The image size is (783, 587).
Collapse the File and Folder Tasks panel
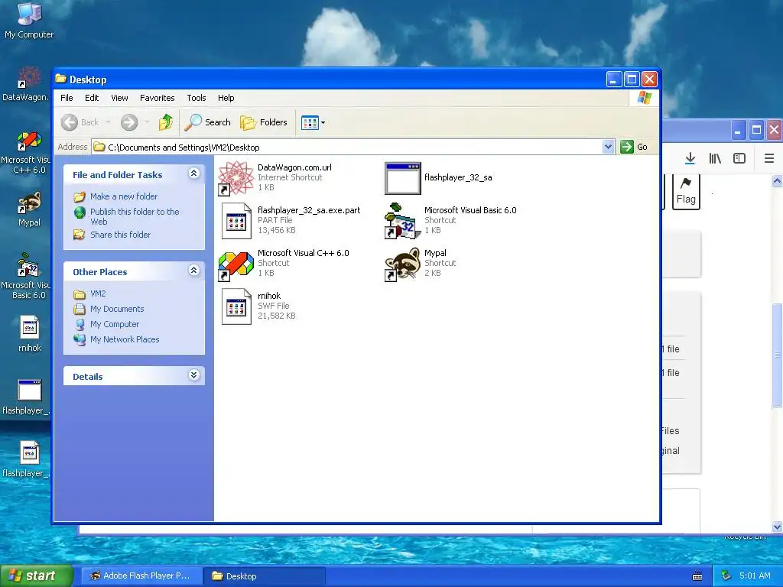[x=193, y=174]
